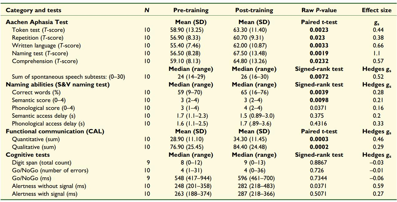Screen dimensions: 397x202
Task: Select the 'Alertness with signal (ms)' row label
Action: point(45,194)
